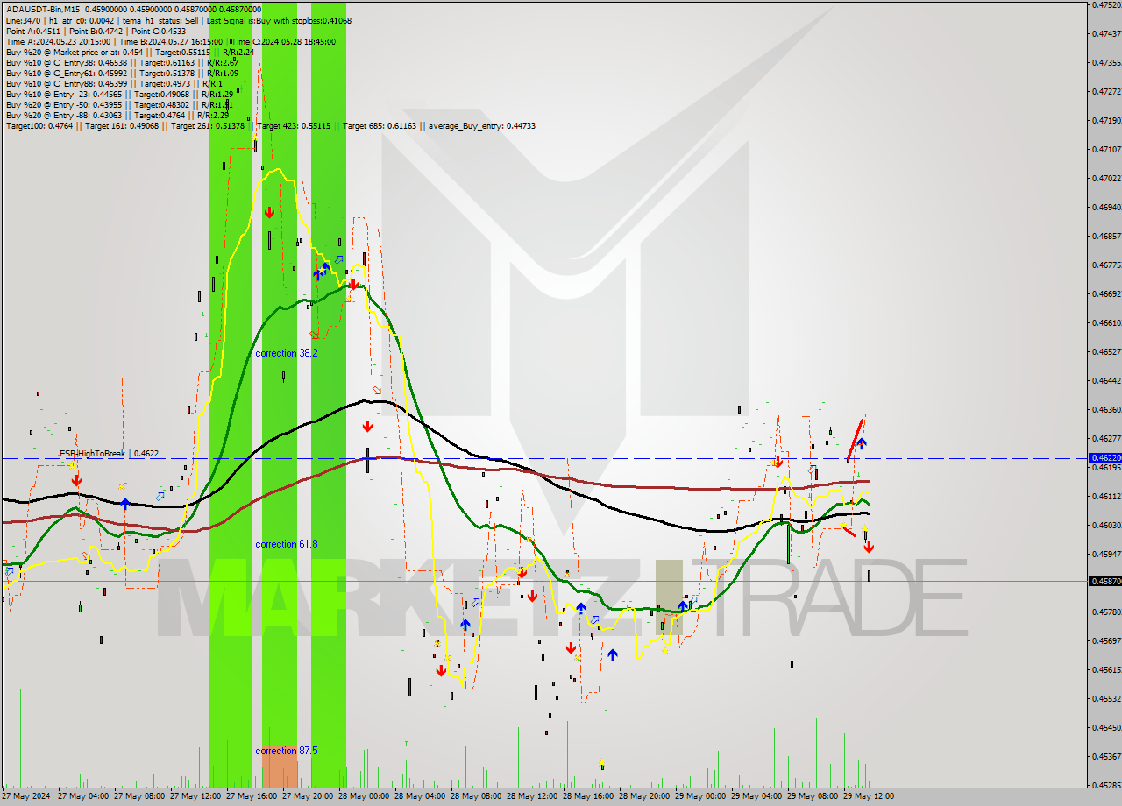Click the 0.47272 price axis label
This screenshot has height=806, width=1122.
tap(1107, 91)
